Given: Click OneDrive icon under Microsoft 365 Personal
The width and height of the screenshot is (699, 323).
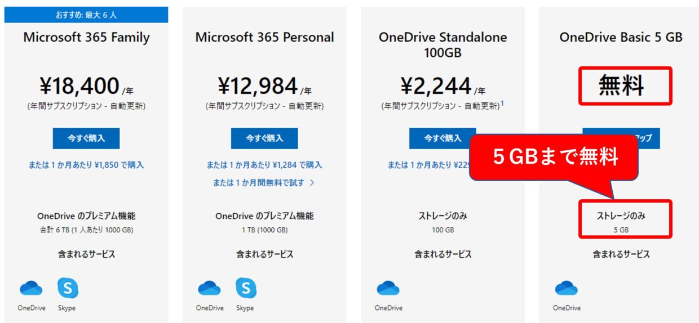Looking at the screenshot, I should click(x=209, y=289).
